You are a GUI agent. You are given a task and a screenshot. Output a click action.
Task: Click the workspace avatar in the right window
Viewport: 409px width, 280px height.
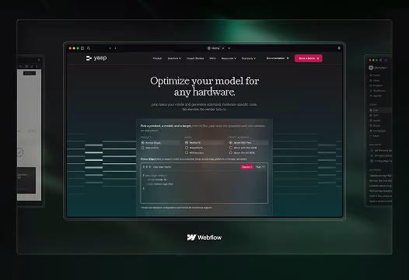coord(371,68)
